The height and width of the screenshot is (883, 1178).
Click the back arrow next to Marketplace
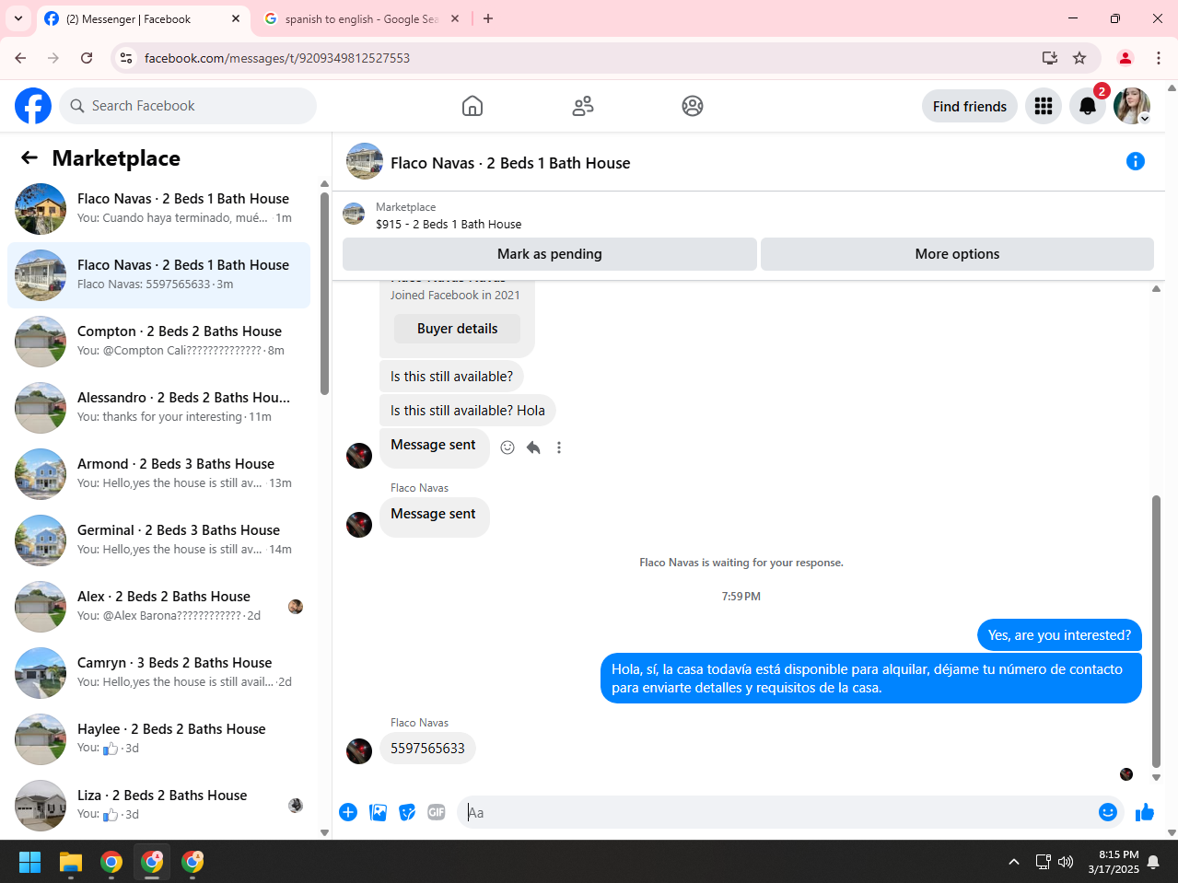tap(29, 157)
